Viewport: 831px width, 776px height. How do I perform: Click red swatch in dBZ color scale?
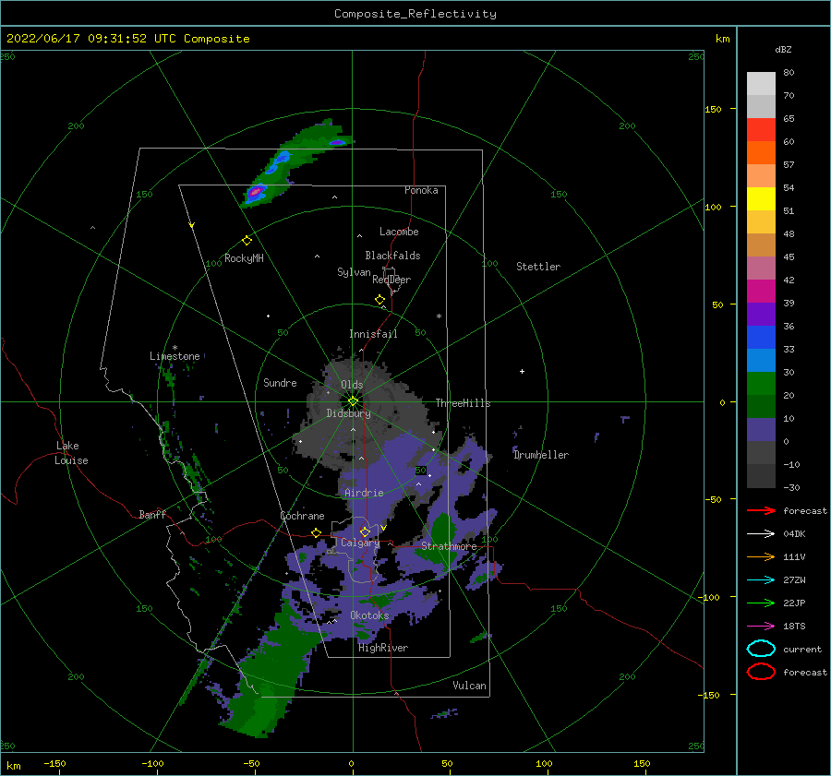pyautogui.click(x=761, y=130)
